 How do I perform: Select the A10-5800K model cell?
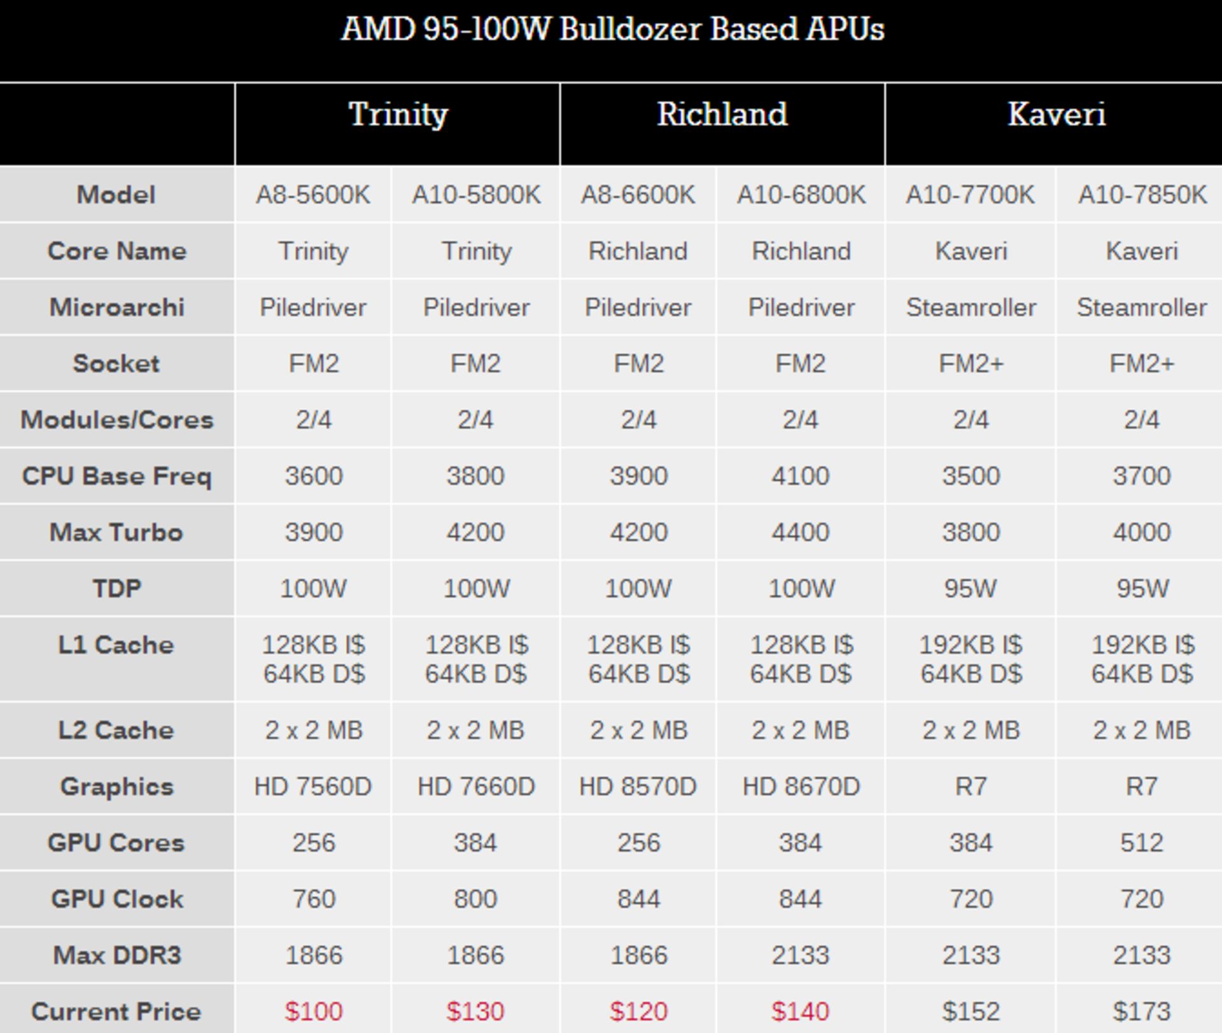476,195
